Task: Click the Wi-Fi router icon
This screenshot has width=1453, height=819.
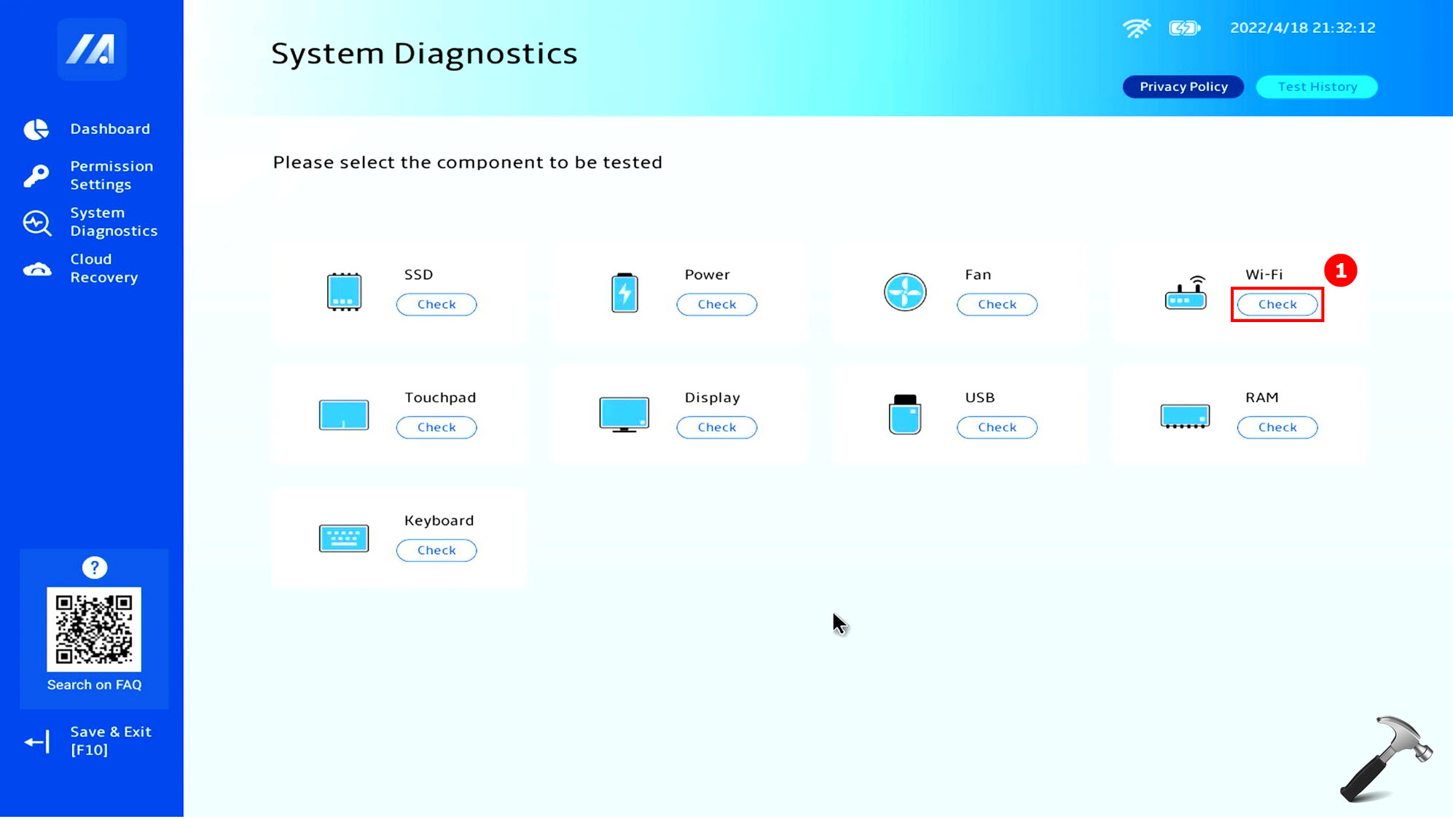Action: tap(1186, 292)
